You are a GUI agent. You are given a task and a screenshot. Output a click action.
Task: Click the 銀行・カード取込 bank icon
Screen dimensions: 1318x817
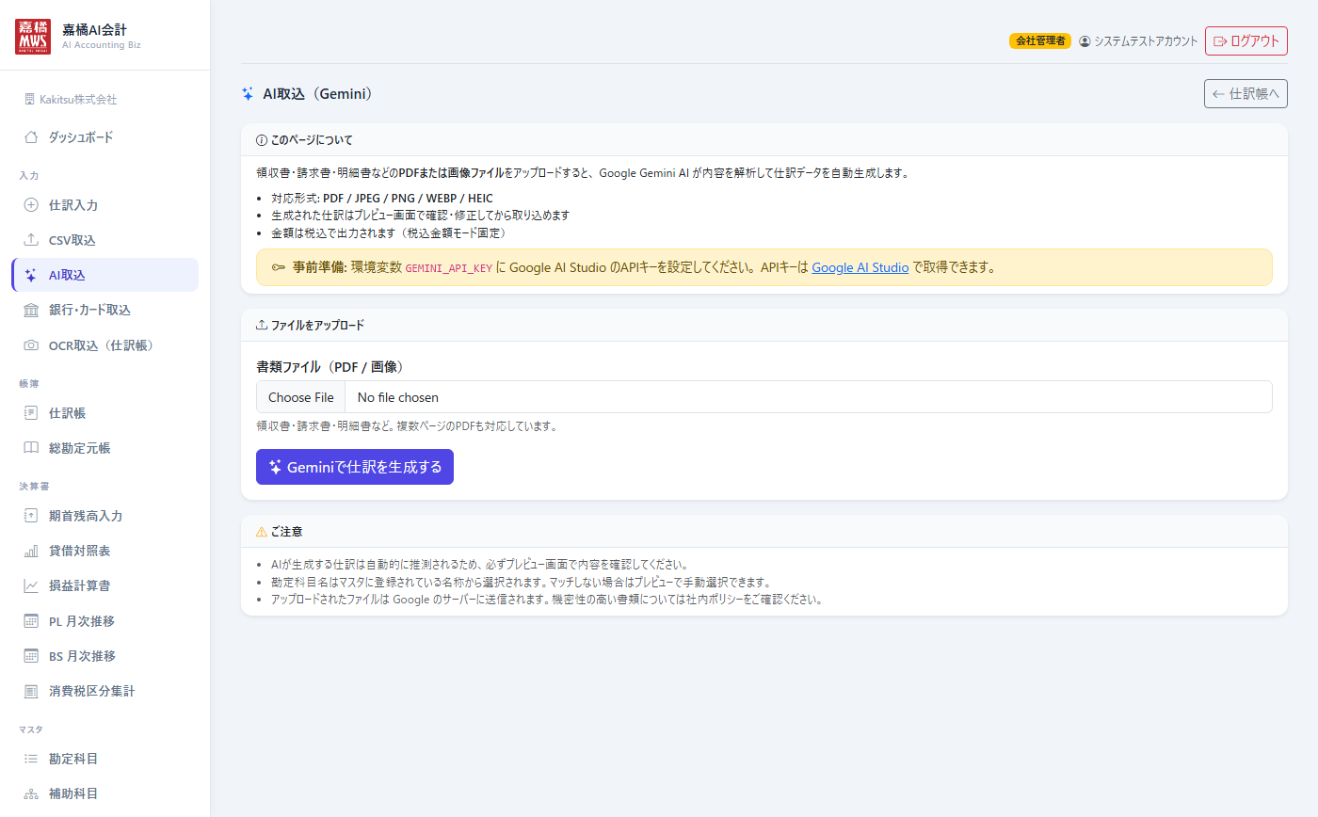[x=31, y=310]
